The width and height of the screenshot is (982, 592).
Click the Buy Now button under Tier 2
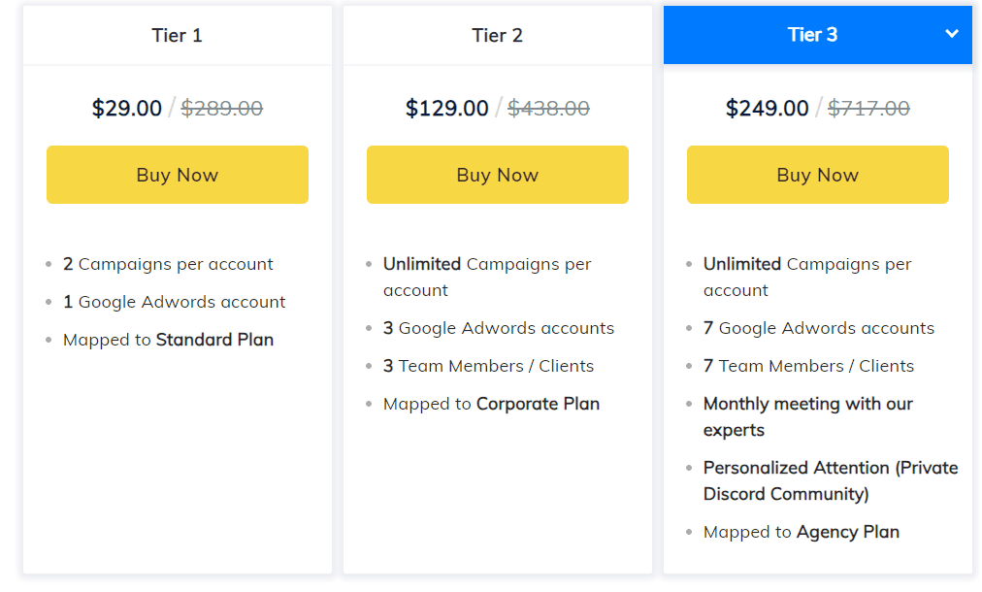point(497,175)
